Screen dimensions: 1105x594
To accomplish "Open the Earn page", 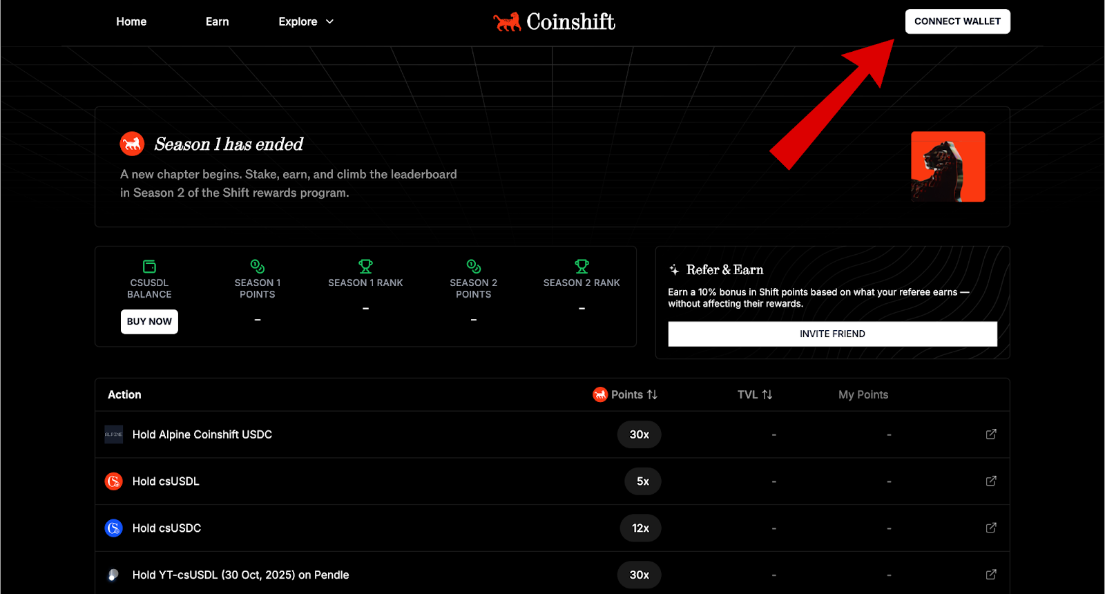I will click(x=217, y=22).
